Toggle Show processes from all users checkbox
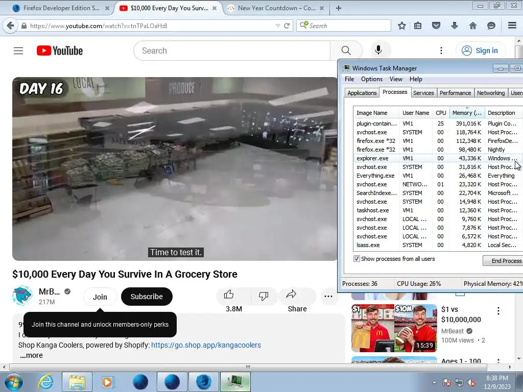This screenshot has height=392, width=523. click(x=356, y=259)
